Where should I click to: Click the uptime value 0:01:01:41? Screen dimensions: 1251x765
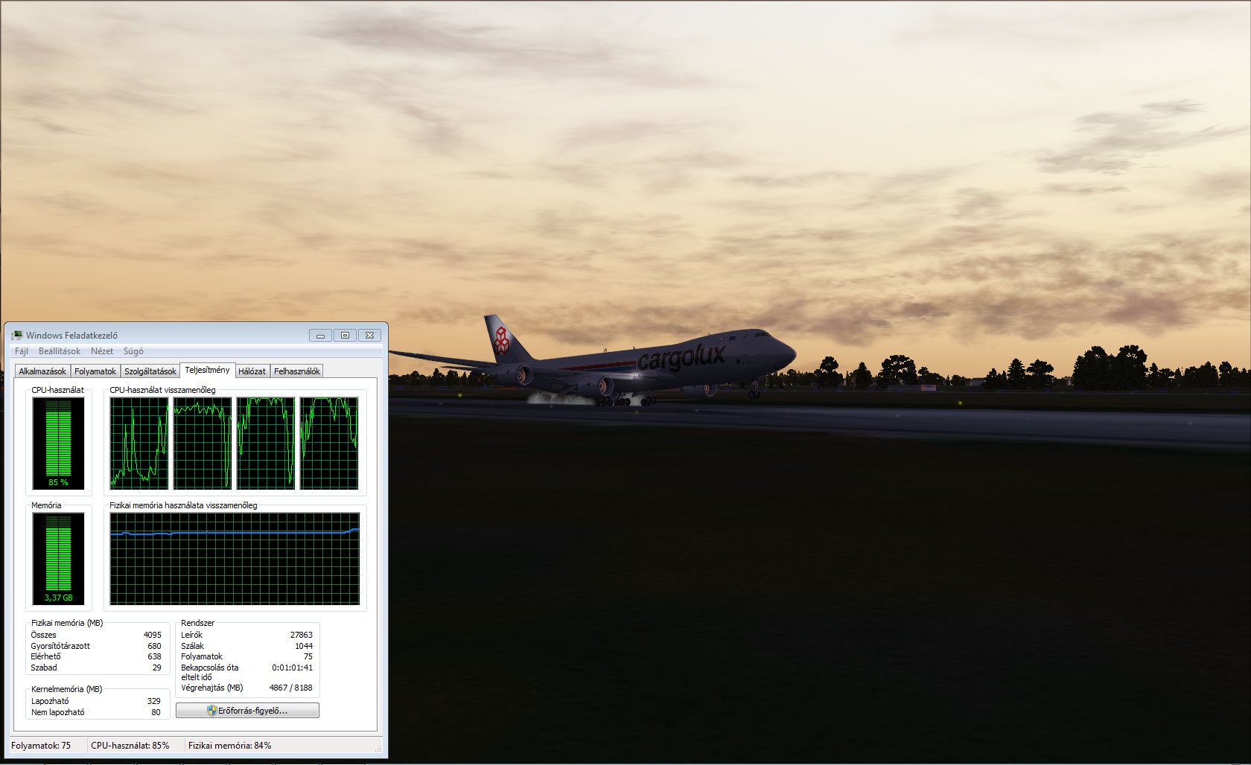(293, 668)
